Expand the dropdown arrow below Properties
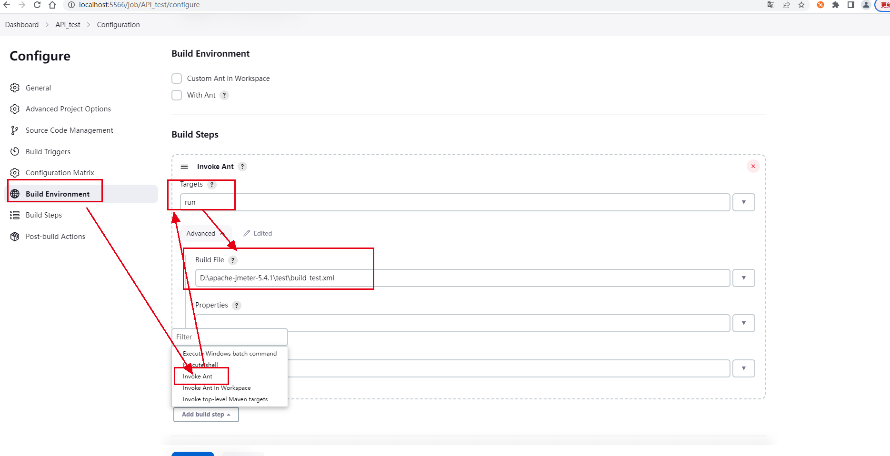 pyautogui.click(x=744, y=368)
